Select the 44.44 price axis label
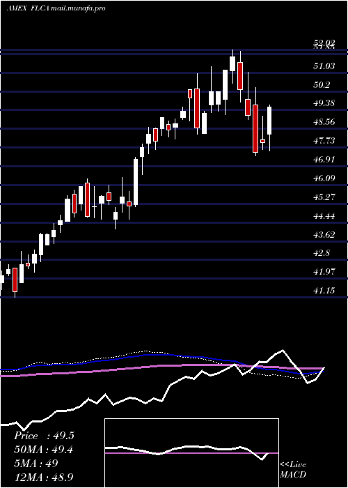This screenshot has width=348, height=488. point(324,216)
